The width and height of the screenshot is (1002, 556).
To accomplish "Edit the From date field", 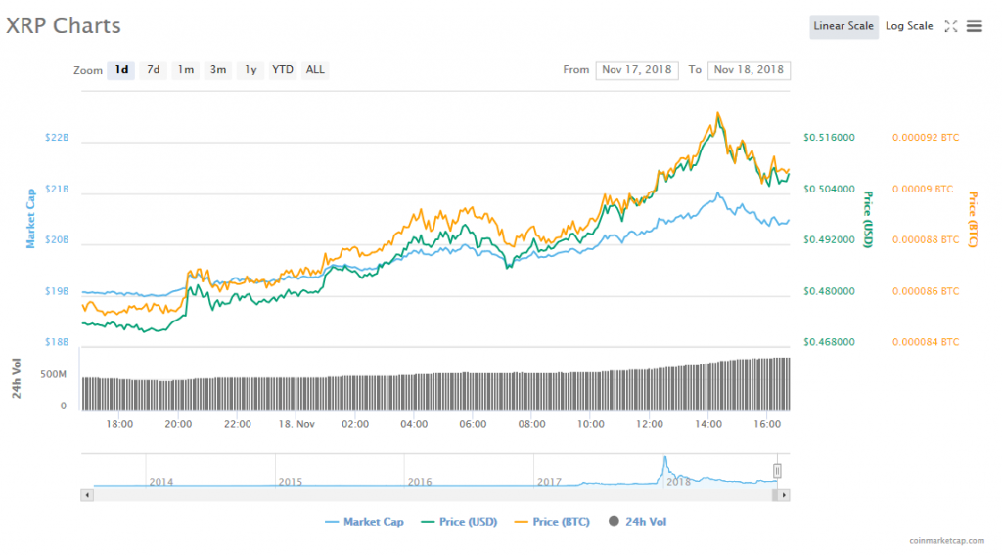I will pyautogui.click(x=636, y=70).
